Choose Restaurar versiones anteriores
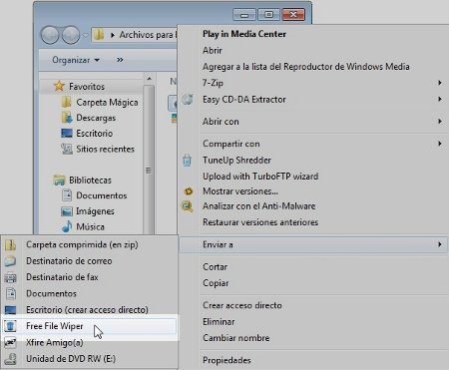Image resolution: width=449 pixels, height=370 pixels. pyautogui.click(x=260, y=222)
